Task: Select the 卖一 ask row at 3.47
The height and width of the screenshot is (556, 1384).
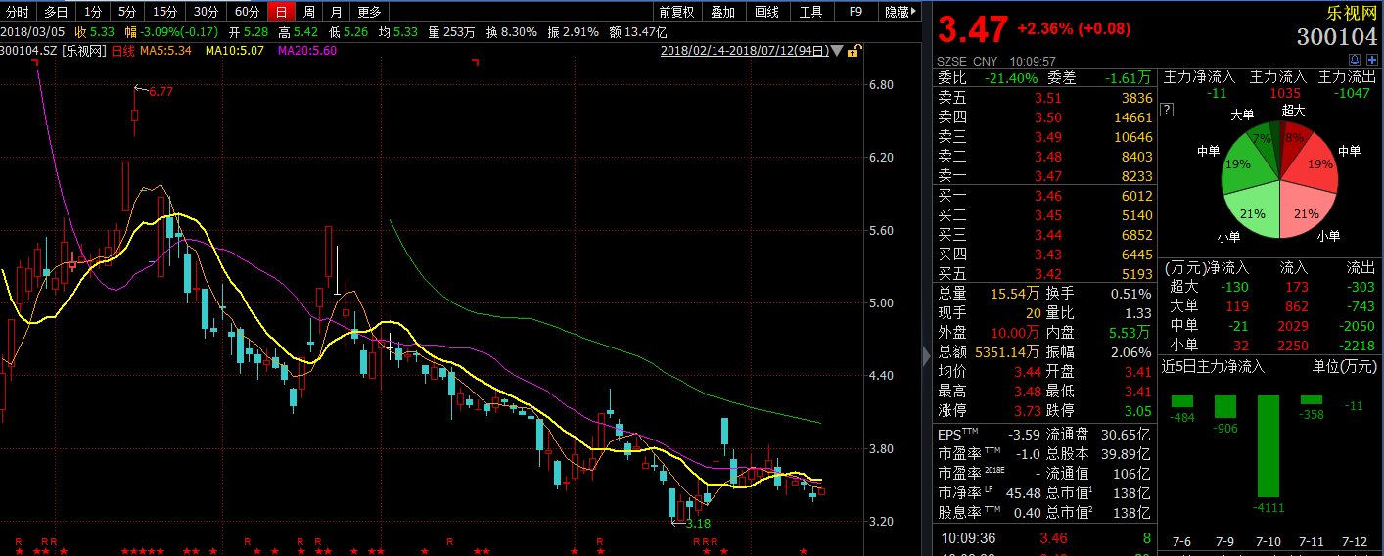Action: (x=1045, y=176)
